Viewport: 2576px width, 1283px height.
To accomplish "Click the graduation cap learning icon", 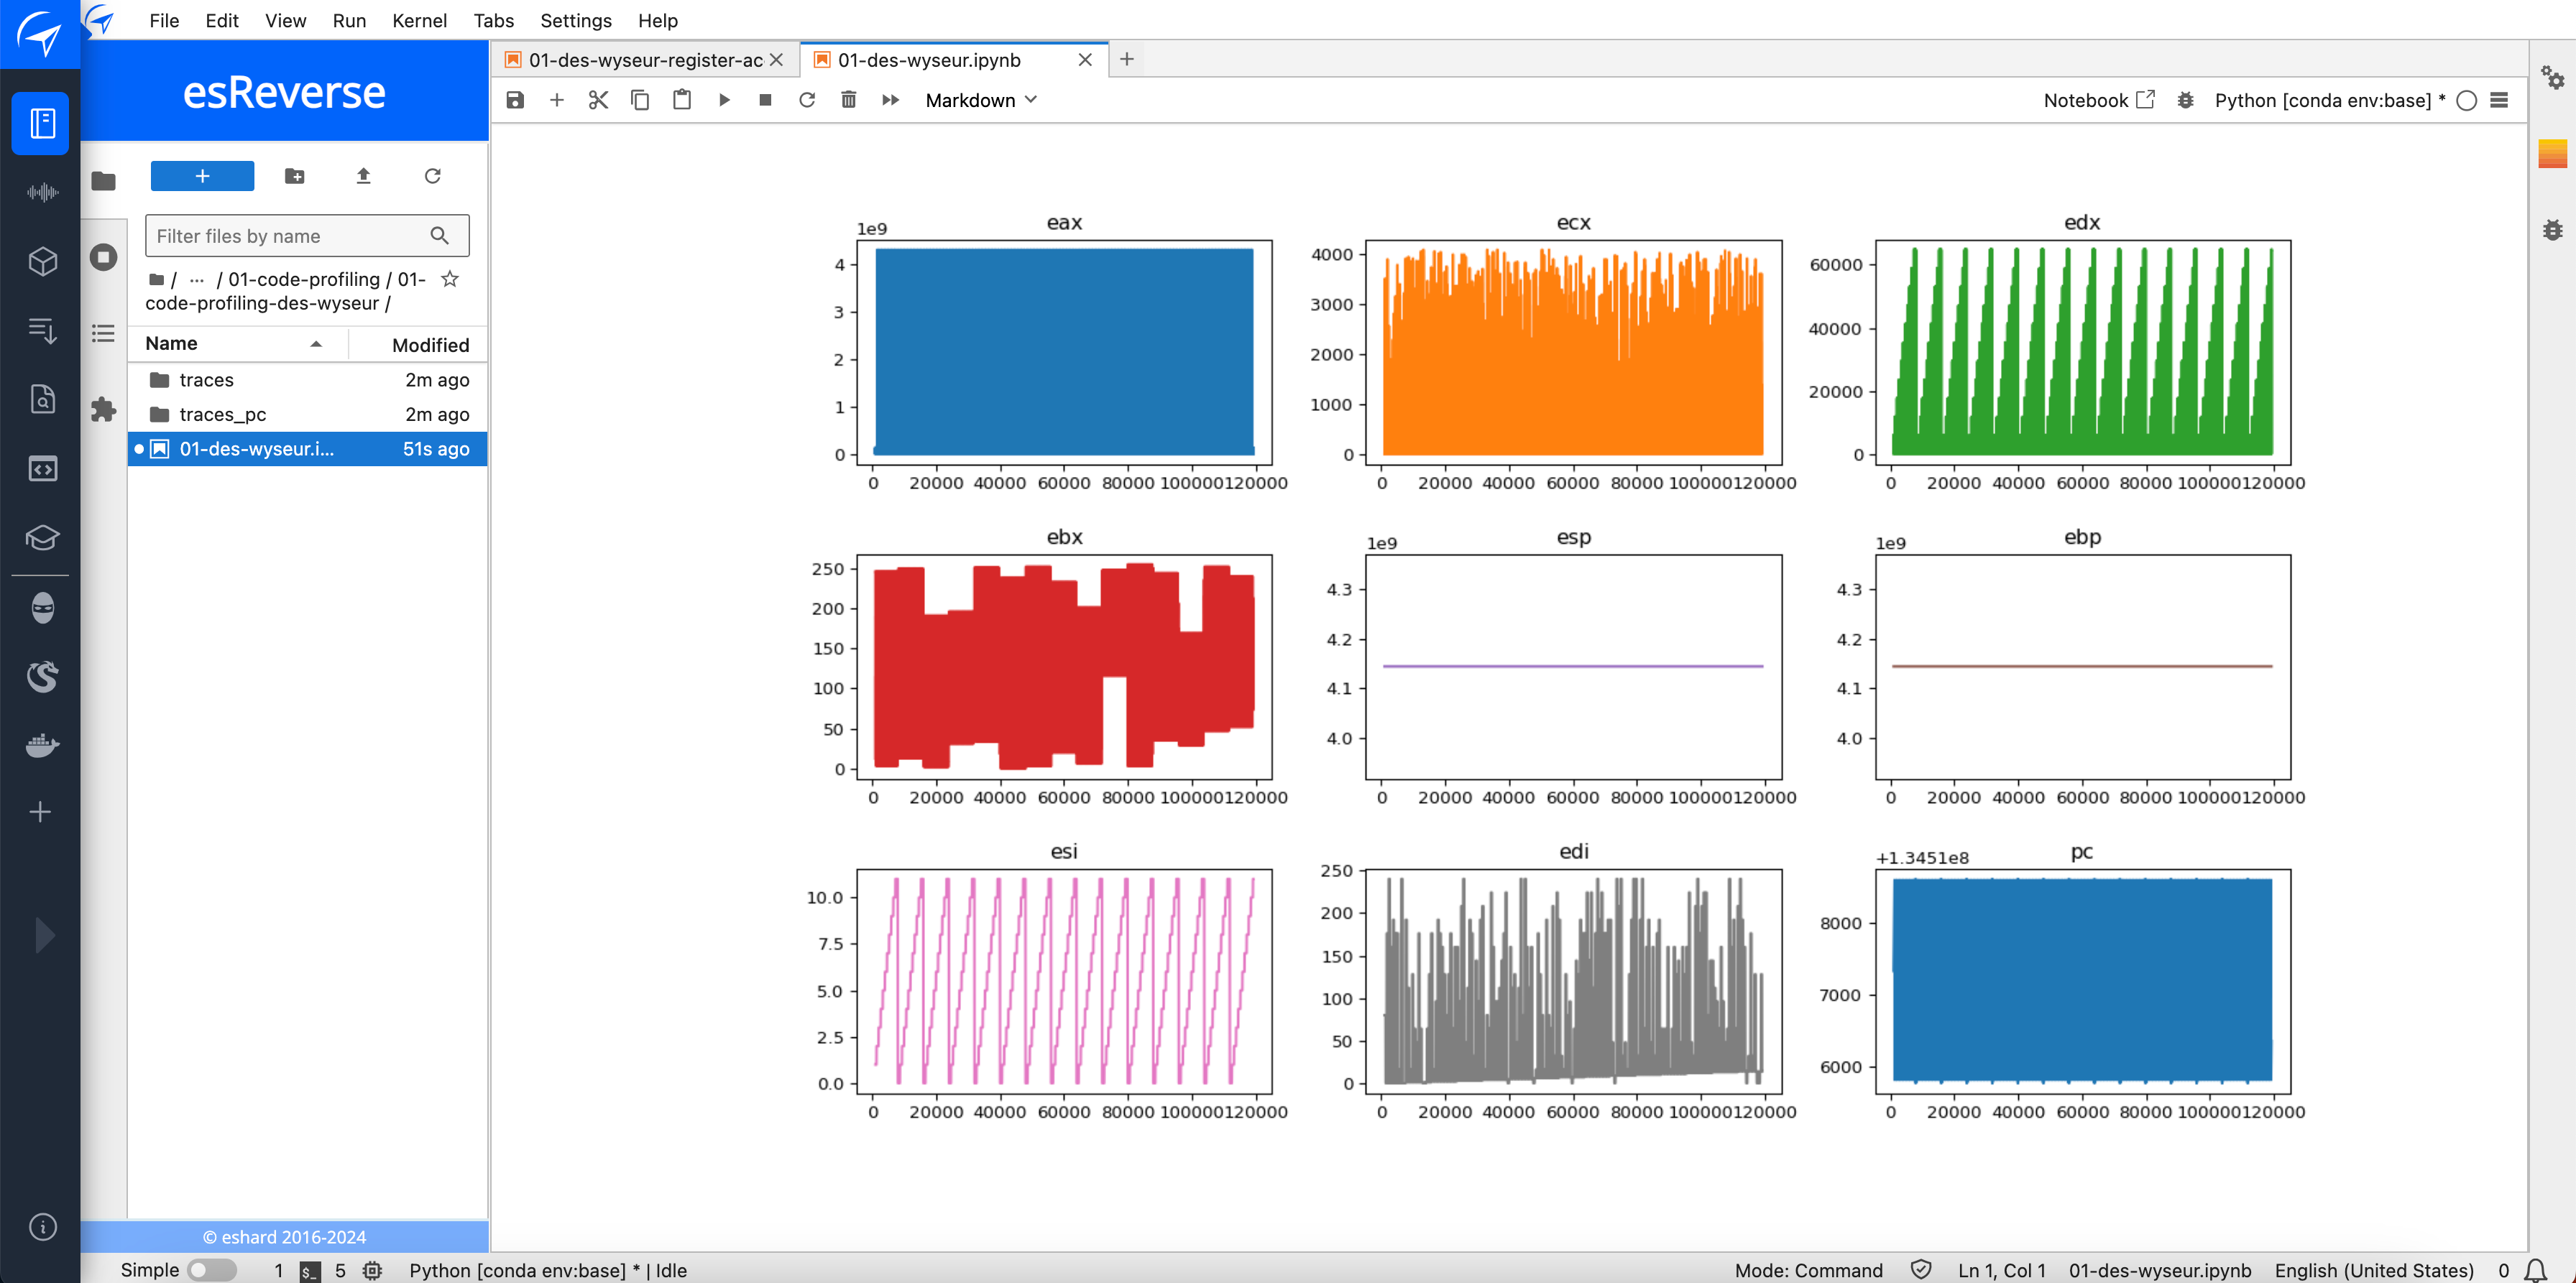I will [x=40, y=539].
